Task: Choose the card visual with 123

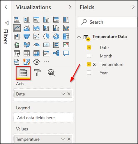Action: click(x=46, y=45)
